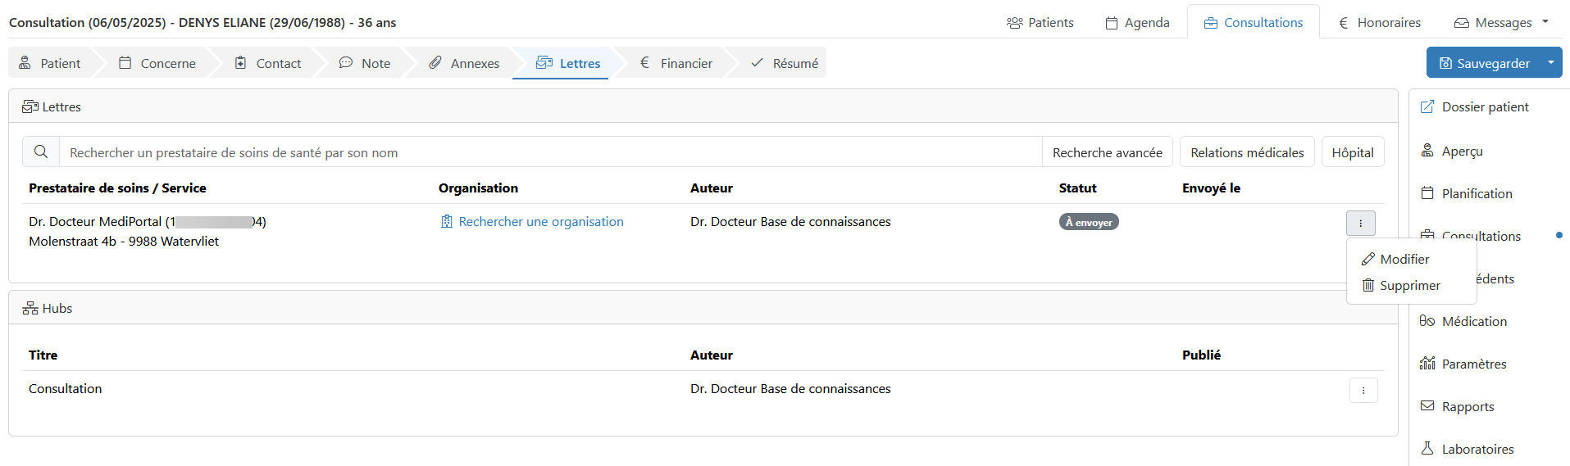Expand the Sauvegarder dropdown arrow
This screenshot has height=466, width=1570.
[x=1551, y=63]
